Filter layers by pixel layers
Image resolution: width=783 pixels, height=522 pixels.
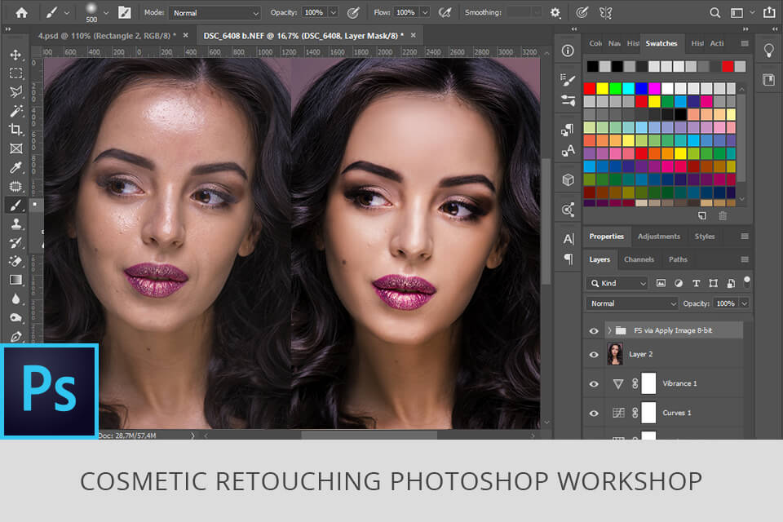[x=661, y=283]
